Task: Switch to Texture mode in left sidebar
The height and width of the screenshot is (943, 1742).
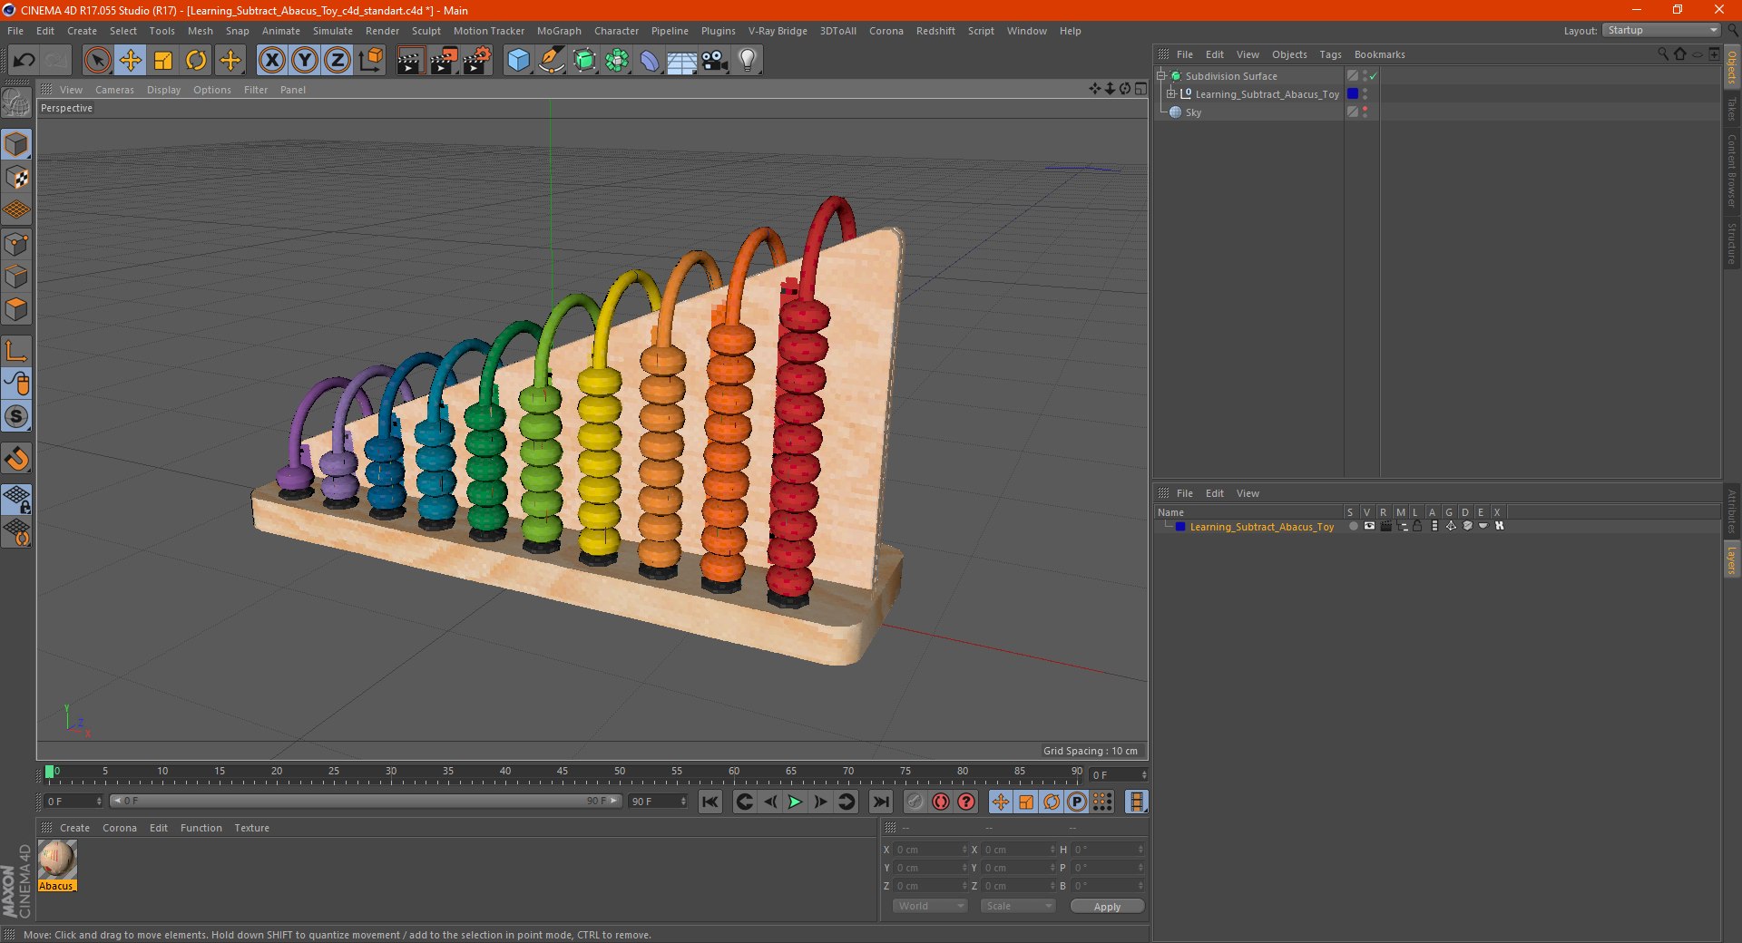Action: coord(16,177)
